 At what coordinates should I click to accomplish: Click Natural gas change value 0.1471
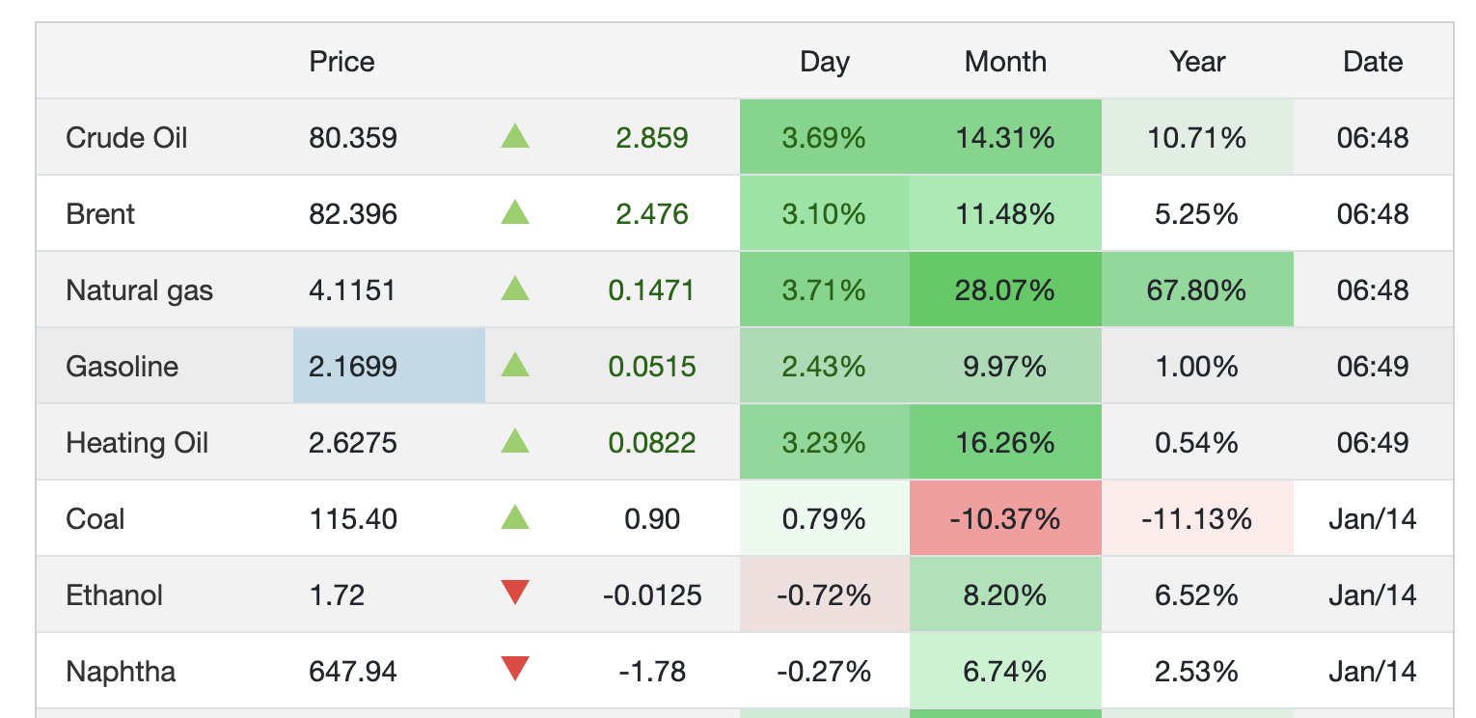[651, 290]
